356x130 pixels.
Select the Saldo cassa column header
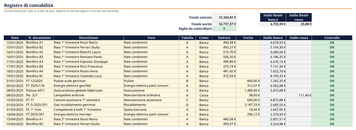[x=299, y=38]
